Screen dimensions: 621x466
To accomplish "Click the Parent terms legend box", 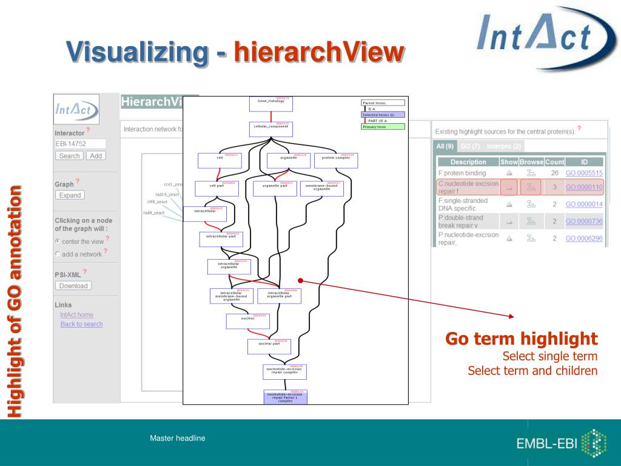I will 383,103.
